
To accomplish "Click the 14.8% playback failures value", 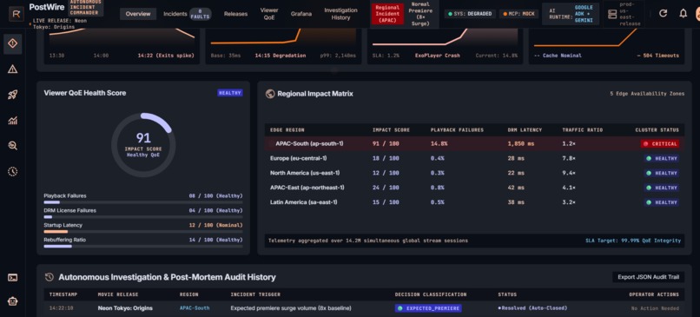I will click(x=439, y=144).
